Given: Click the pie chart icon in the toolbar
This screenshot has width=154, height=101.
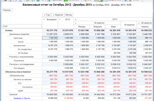Looking at the screenshot, I should coord(38,0).
